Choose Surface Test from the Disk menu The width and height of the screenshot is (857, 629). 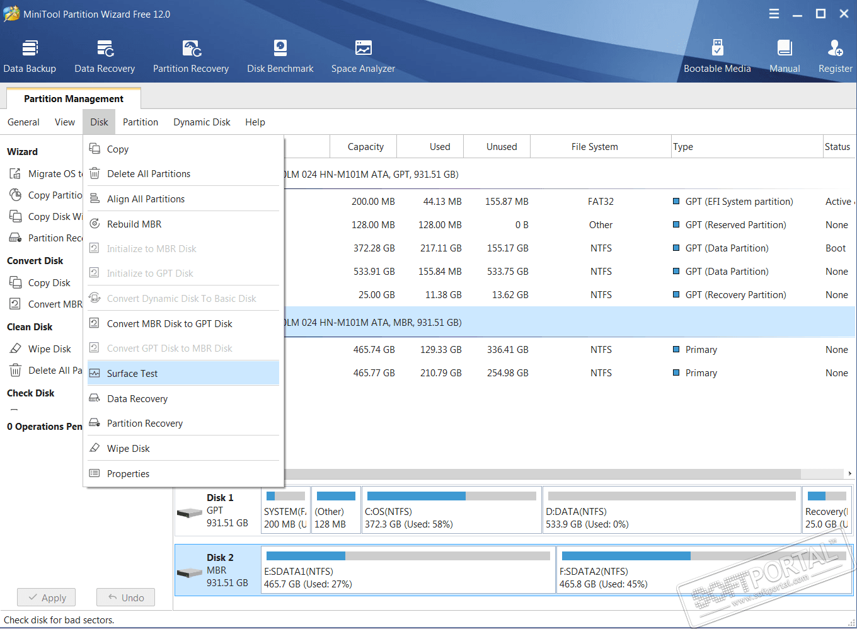tap(132, 374)
